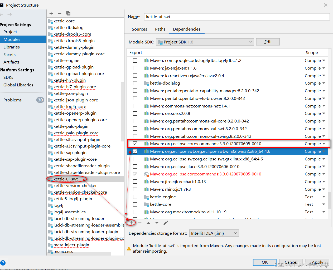Image resolution: width=333 pixels, height=270 pixels.
Task: Navigate forward with right arrow
Action: (x=10, y=14)
